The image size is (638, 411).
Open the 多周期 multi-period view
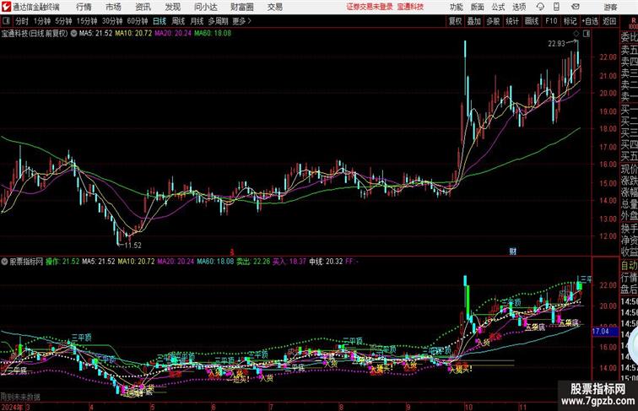click(218, 21)
